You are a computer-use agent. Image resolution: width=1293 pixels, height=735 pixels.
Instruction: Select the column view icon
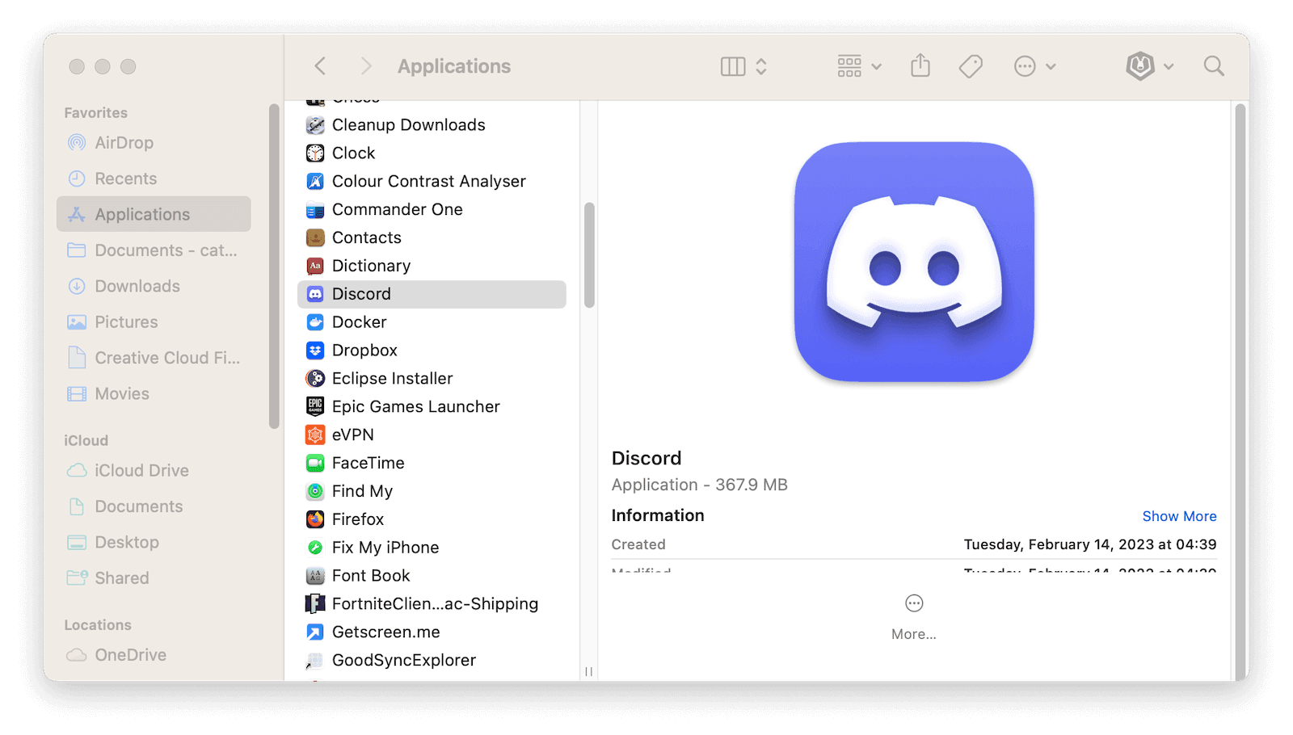point(734,66)
